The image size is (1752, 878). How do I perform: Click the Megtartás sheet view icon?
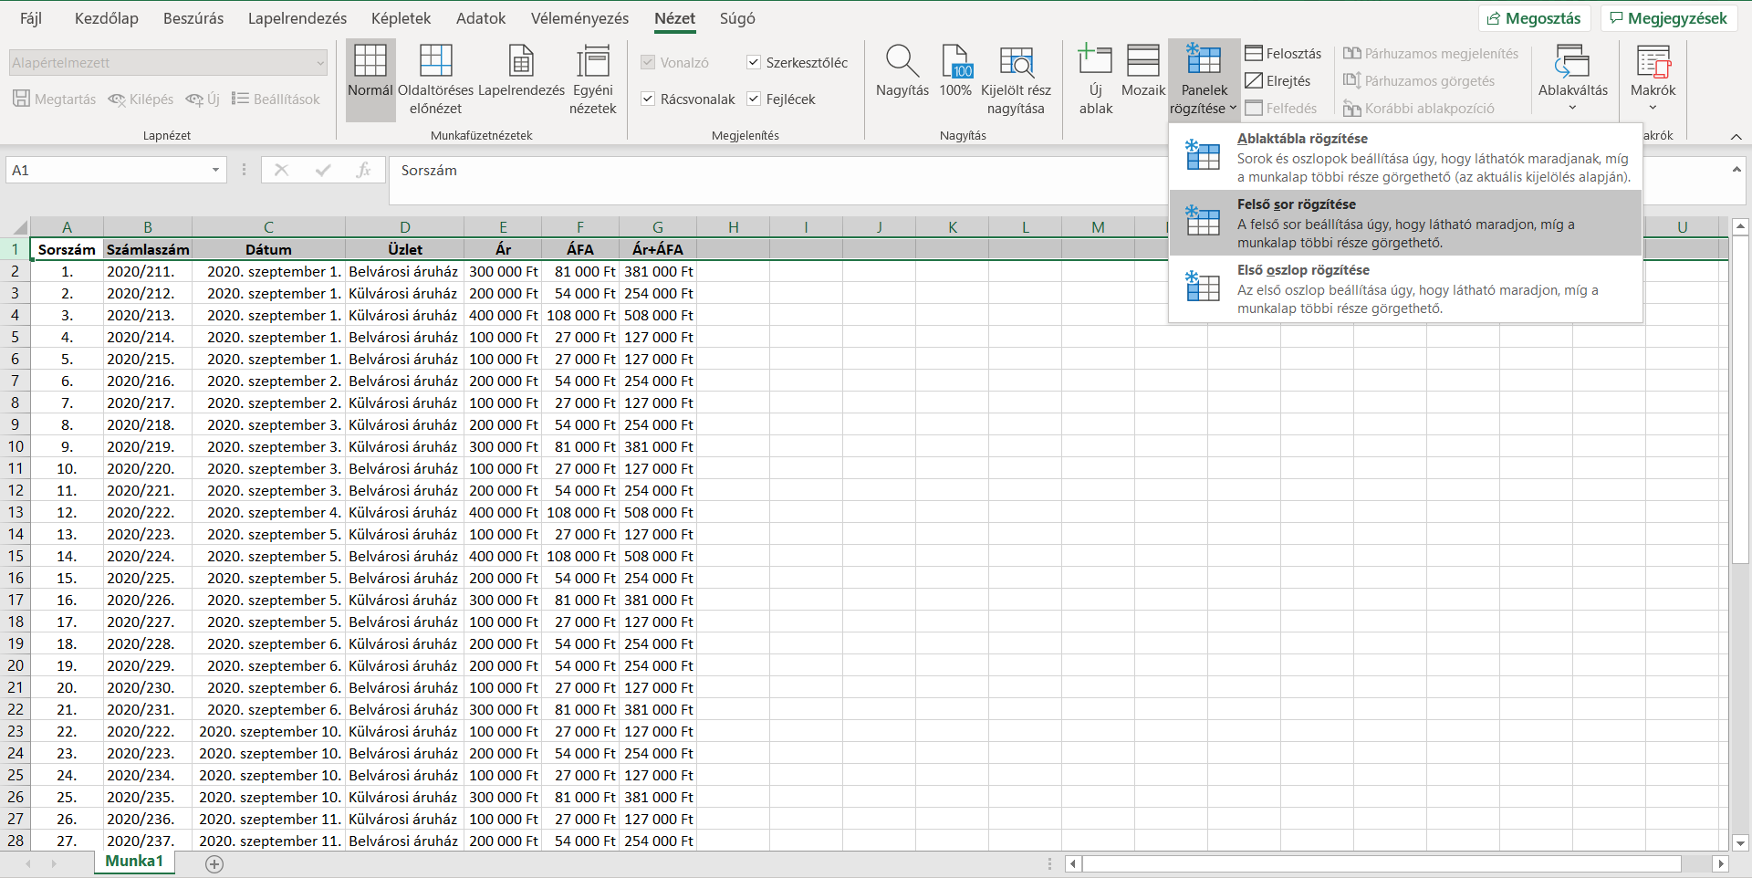tap(22, 99)
